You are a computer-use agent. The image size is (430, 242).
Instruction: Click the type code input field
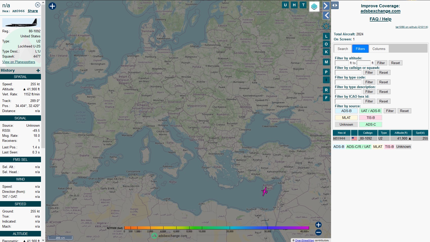(x=348, y=82)
